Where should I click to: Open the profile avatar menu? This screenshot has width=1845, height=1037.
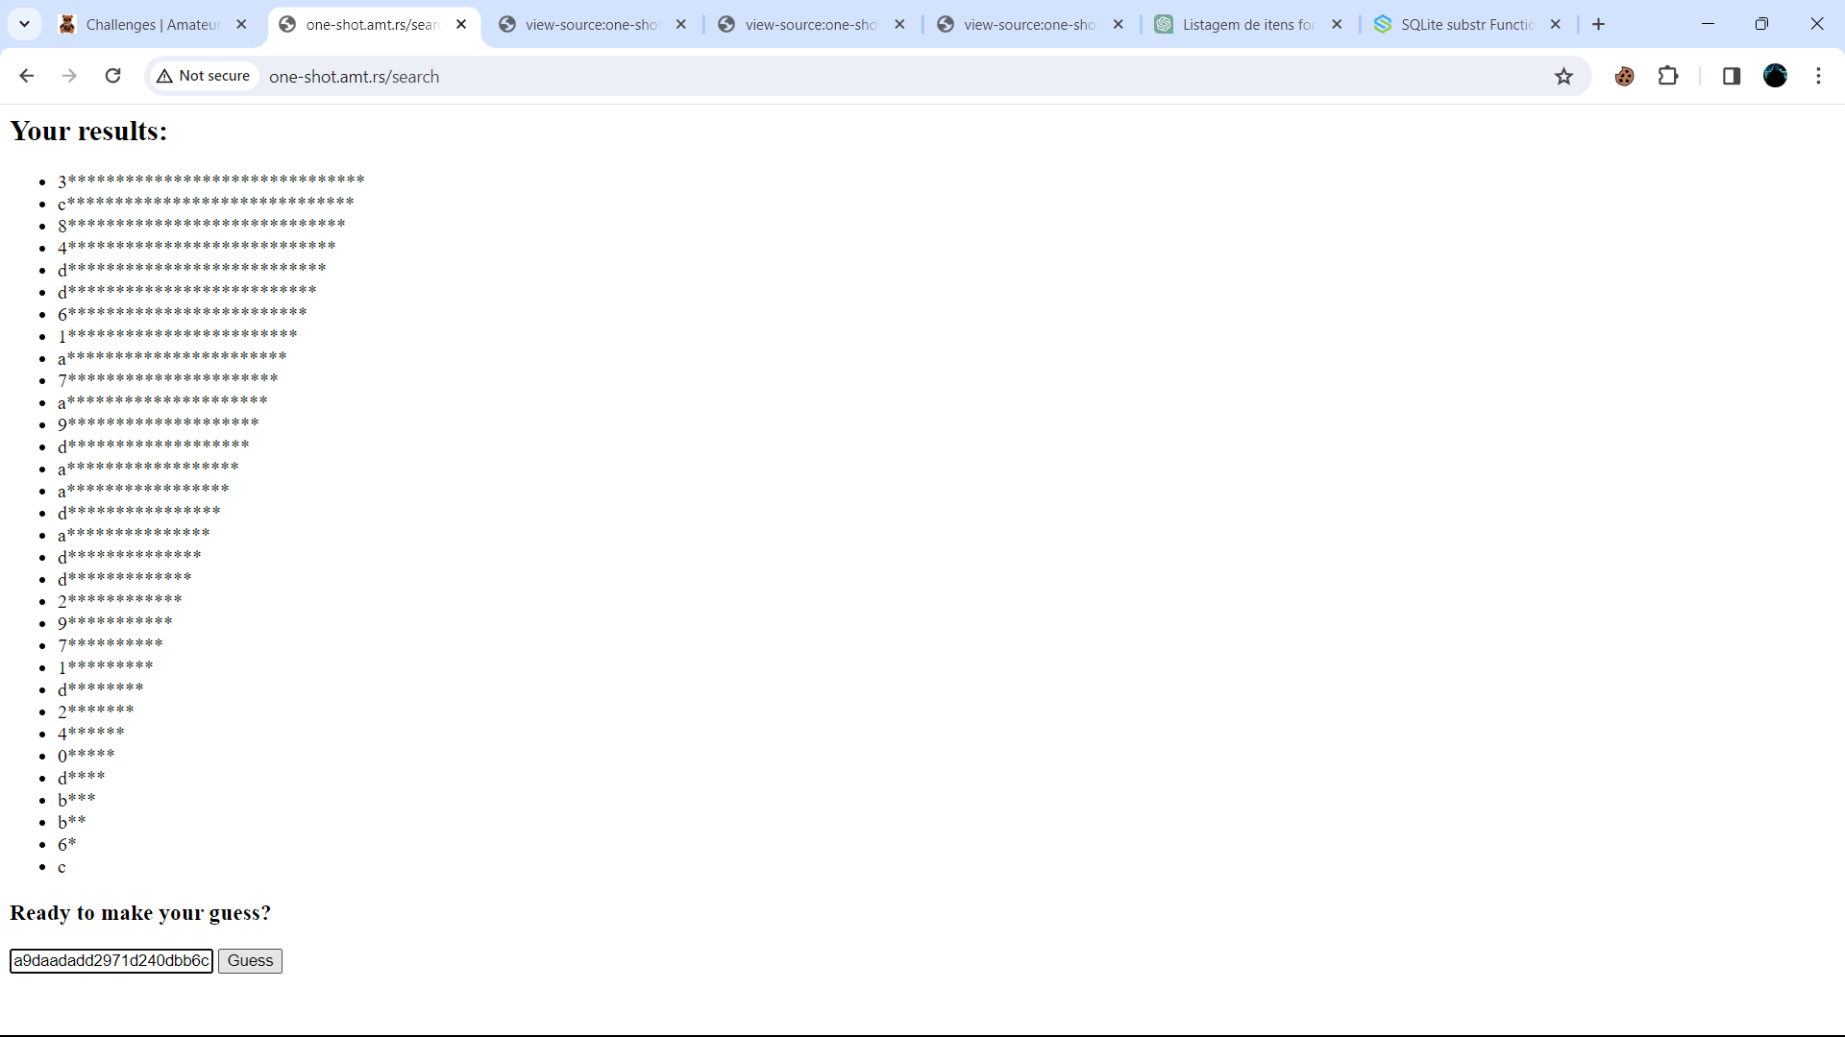(1775, 76)
